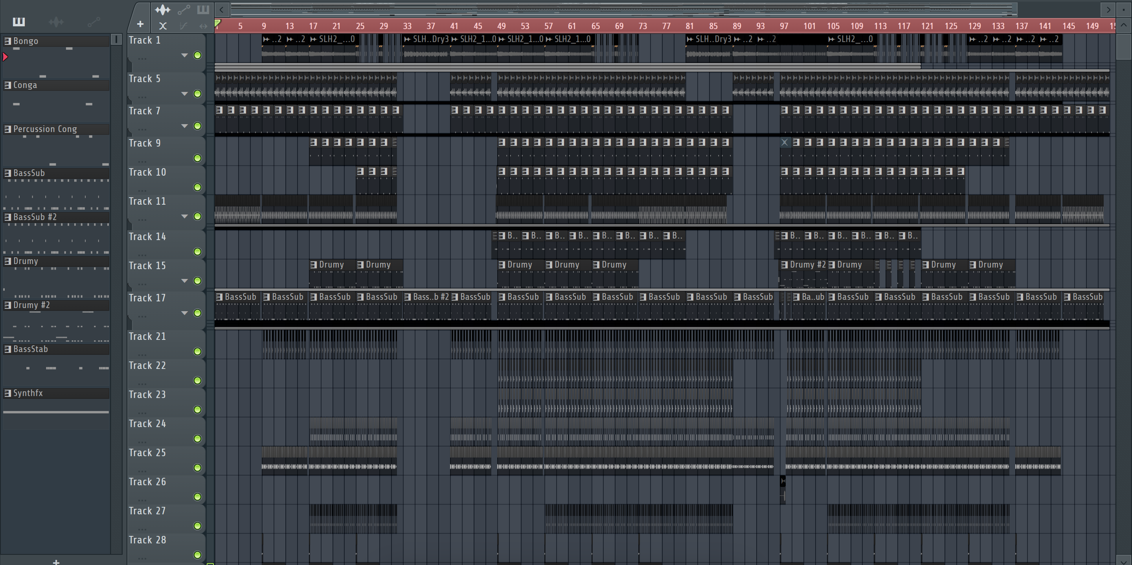This screenshot has width=1132, height=565.
Task: Click the Track 23 header label
Action: point(147,394)
